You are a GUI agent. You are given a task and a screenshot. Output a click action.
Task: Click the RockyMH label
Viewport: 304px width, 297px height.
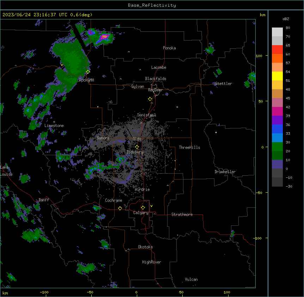[86, 80]
